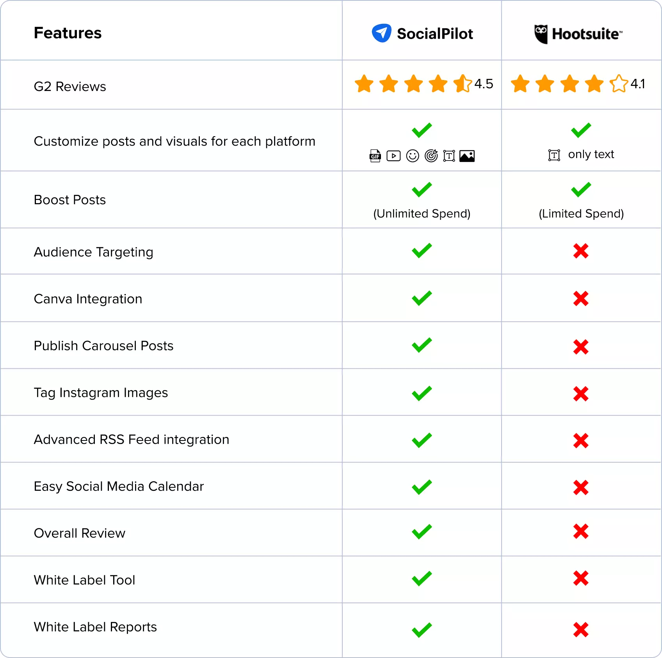Click the text box icon beside 'only text'

pos(554,155)
